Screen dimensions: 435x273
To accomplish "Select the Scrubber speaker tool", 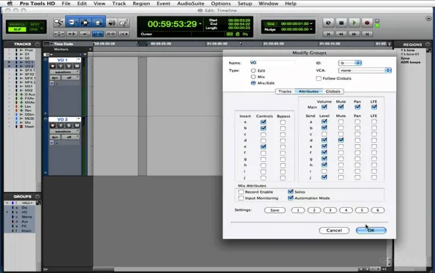I will point(111,23).
